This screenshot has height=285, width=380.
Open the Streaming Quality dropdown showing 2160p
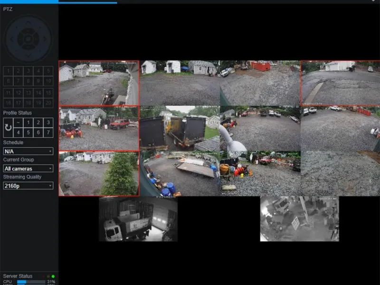(x=28, y=186)
